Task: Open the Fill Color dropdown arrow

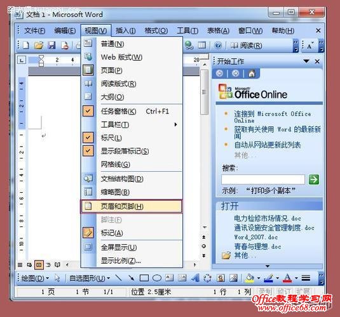Action: point(259,278)
